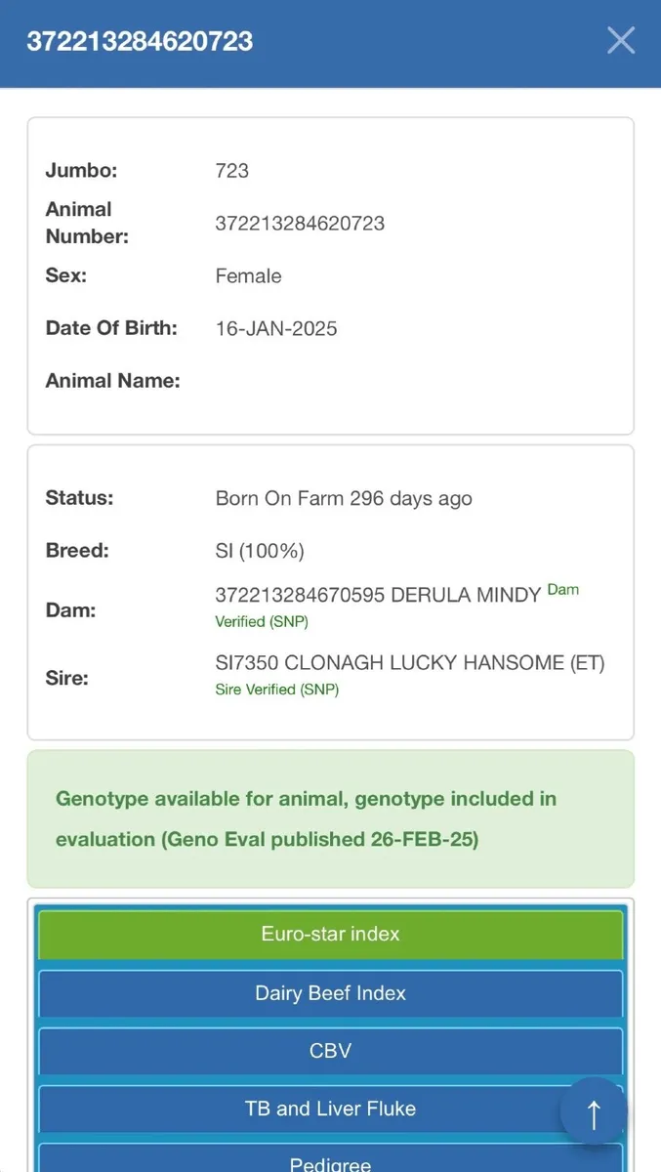This screenshot has width=661, height=1172.
Task: View the CBV section
Action: 330,1051
